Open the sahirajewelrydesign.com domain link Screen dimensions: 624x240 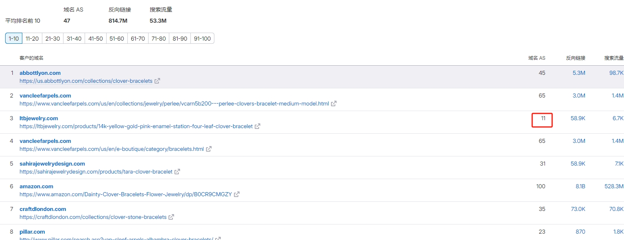pyautogui.click(x=52, y=164)
